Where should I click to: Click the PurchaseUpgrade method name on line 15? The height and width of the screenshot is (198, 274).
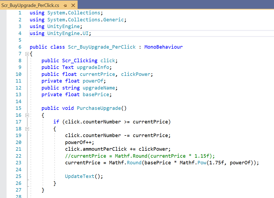(x=99, y=108)
